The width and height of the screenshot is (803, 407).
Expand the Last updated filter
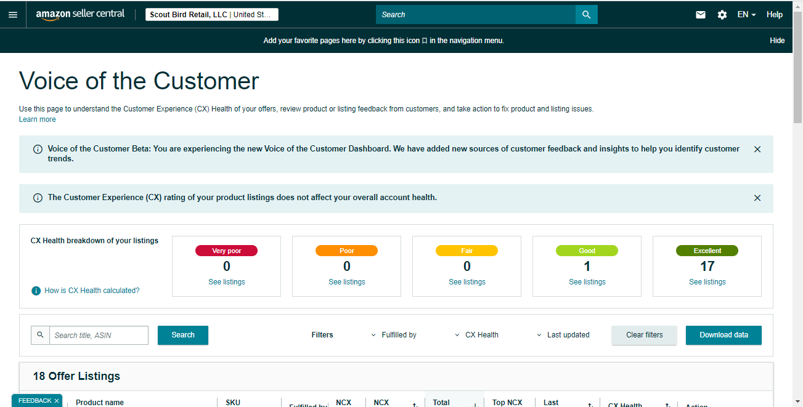(563, 335)
